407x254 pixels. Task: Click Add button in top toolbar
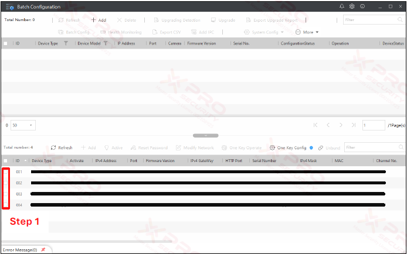pos(99,20)
